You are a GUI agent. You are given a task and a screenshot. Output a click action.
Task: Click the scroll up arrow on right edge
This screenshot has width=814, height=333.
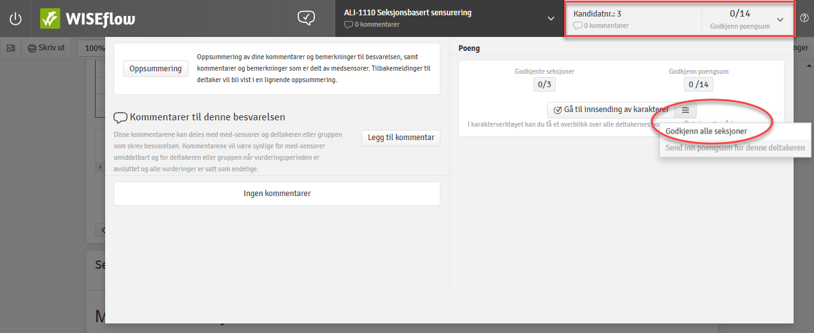point(809,66)
